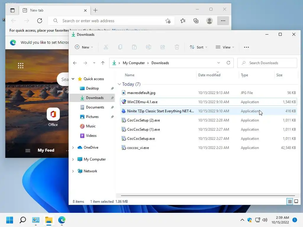Go up one folder level
The width and height of the screenshot is (303, 227).
click(x=103, y=63)
